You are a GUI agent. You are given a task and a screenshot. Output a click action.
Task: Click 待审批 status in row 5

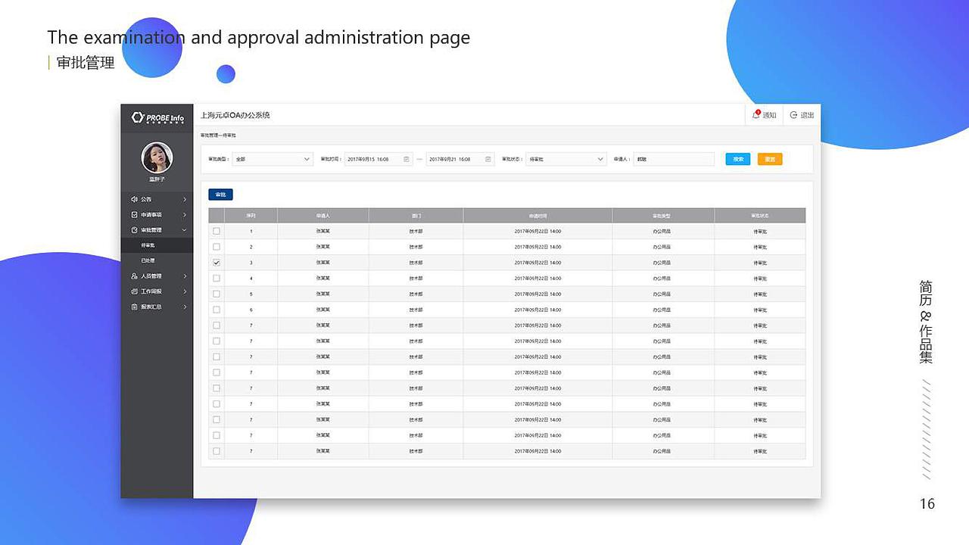point(760,294)
